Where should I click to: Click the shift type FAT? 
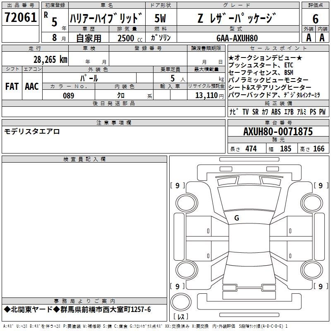coord(12,86)
